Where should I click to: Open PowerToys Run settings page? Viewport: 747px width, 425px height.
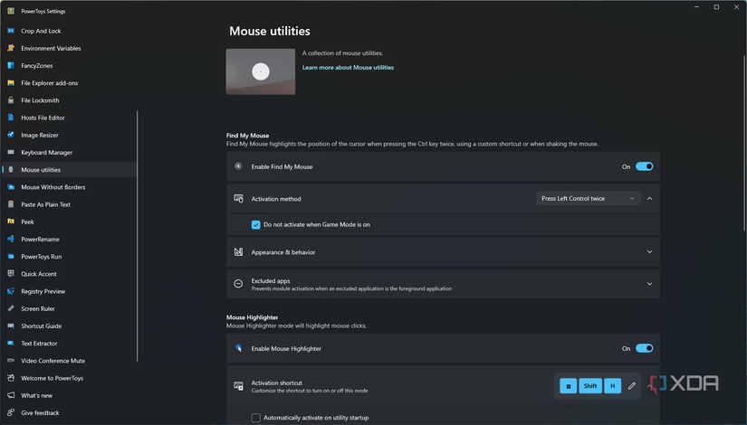click(42, 257)
